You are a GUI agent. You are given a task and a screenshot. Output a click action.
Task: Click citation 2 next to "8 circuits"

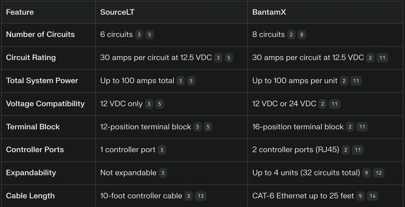point(291,35)
